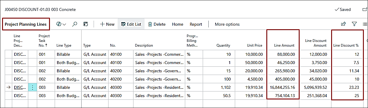Image resolution: width=368 pixels, height=108 pixels.
Task: Click the Unit Price column header
Action: point(255,45)
